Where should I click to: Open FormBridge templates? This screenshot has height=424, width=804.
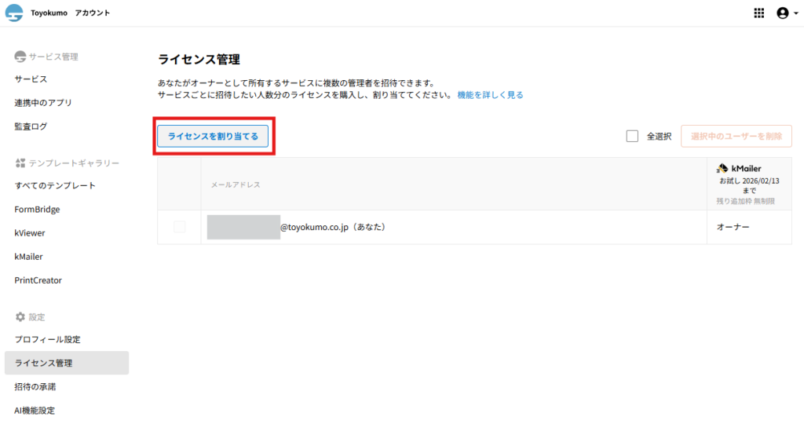pos(37,210)
